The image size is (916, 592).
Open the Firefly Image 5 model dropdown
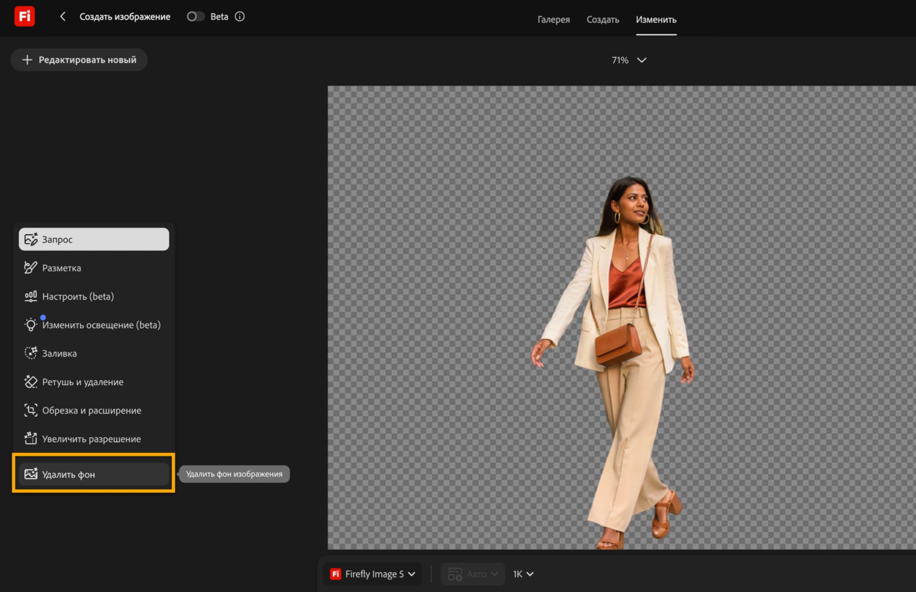373,574
